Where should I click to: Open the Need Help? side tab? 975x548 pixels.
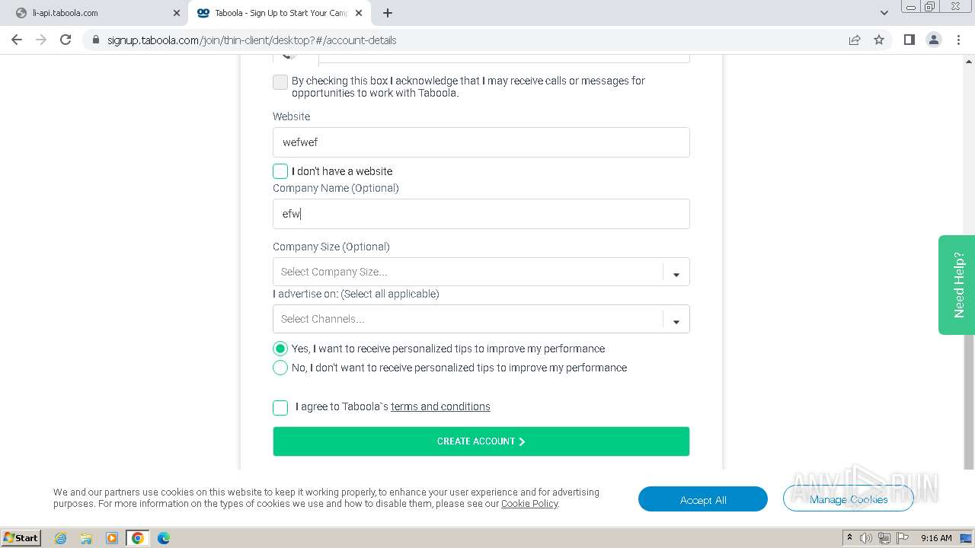pyautogui.click(x=957, y=285)
